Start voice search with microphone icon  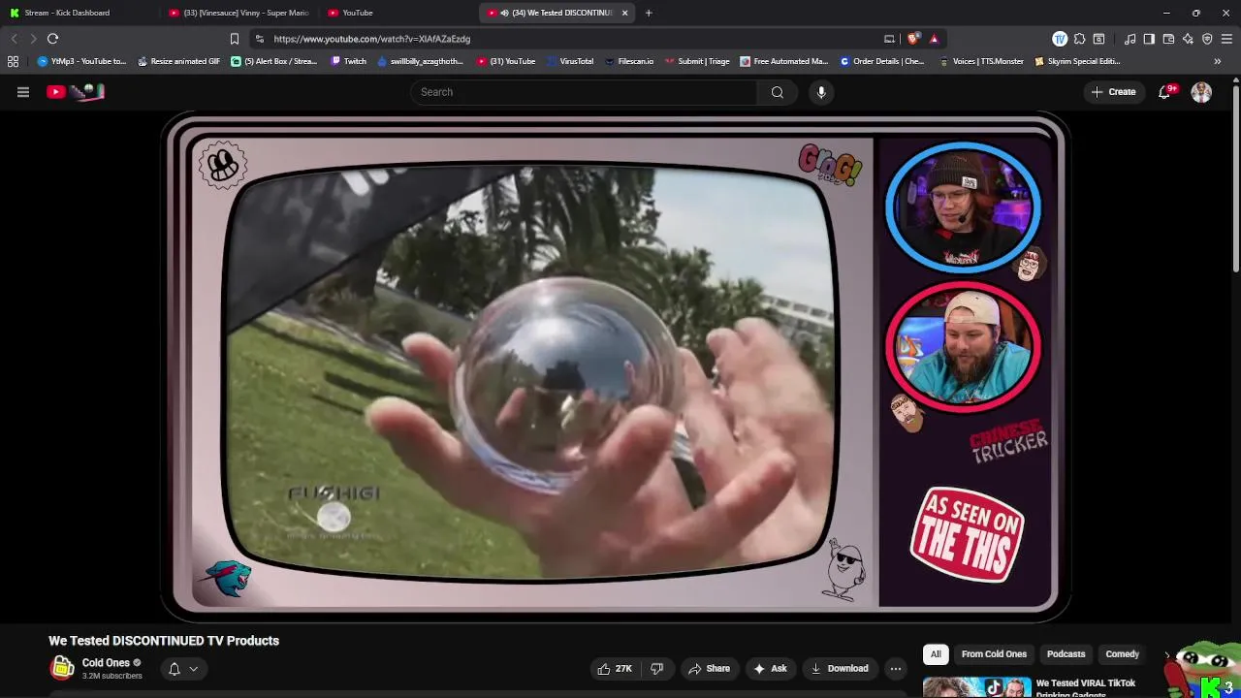coord(821,92)
